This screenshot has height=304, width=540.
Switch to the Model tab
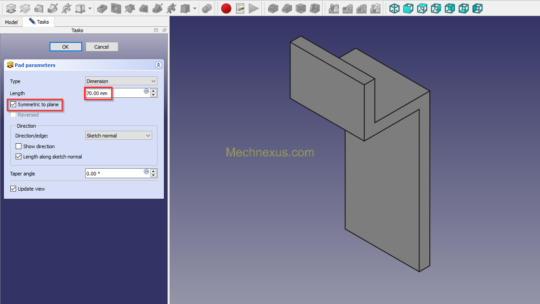11,22
